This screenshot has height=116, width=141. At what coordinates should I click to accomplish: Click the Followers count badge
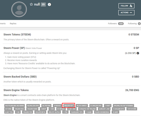pyautogui.click(x=121, y=24)
